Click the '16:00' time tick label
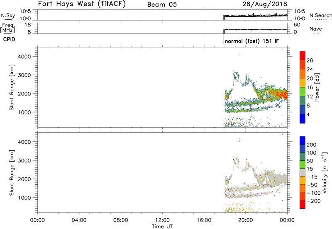The height and width of the screenshot is (229, 332). pos(204,220)
